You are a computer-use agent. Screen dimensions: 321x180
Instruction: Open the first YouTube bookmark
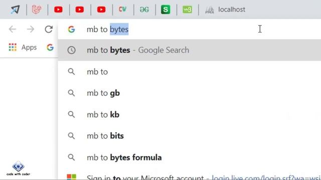[58, 9]
